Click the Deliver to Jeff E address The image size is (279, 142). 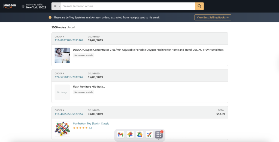[36, 6]
